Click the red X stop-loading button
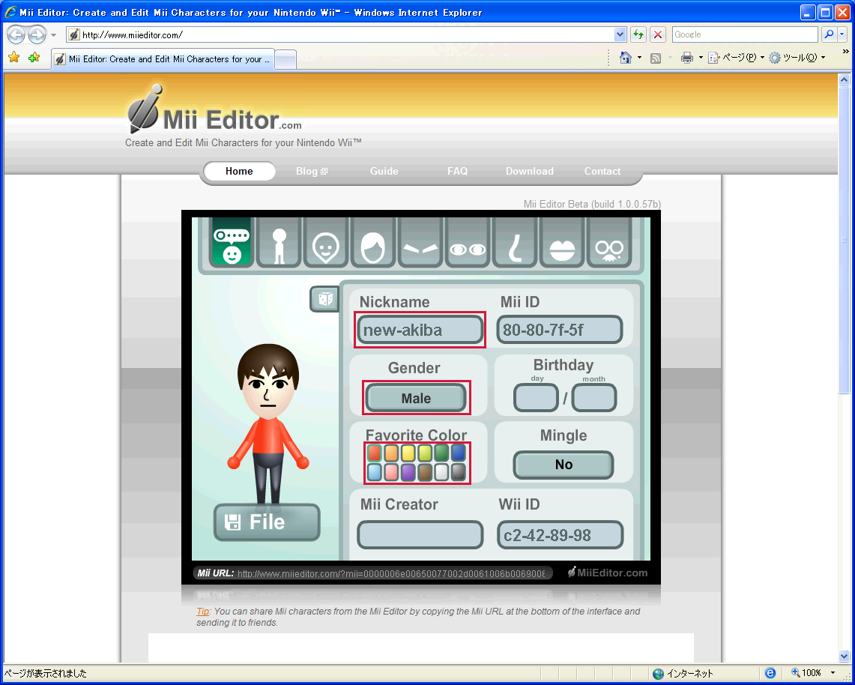Image resolution: width=855 pixels, height=685 pixels. tap(658, 35)
